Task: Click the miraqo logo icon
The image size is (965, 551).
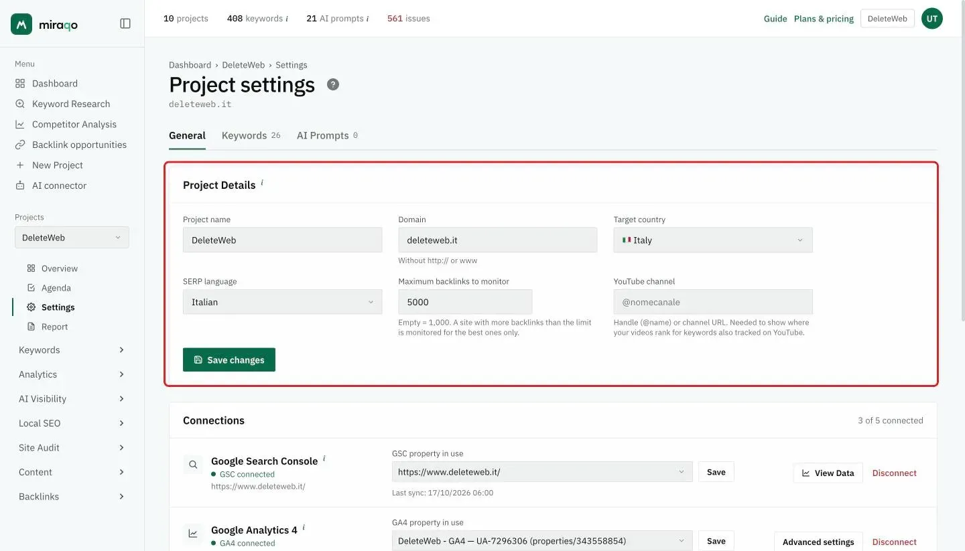Action: [x=21, y=24]
